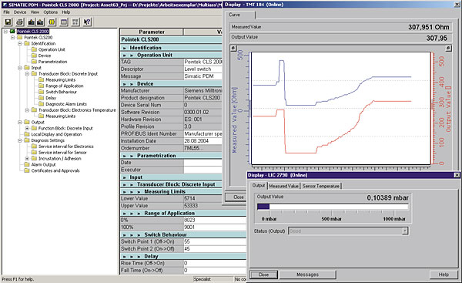Collapse the Pointek CLS200 tree node
Viewport: 462px width, 283px height.
12,38
